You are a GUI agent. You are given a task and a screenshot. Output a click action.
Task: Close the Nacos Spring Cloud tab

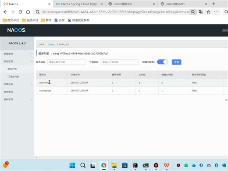point(102,4)
